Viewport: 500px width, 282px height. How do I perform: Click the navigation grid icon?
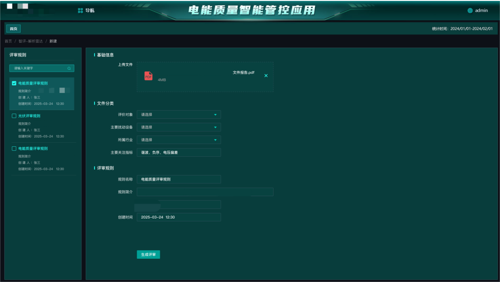(80, 10)
